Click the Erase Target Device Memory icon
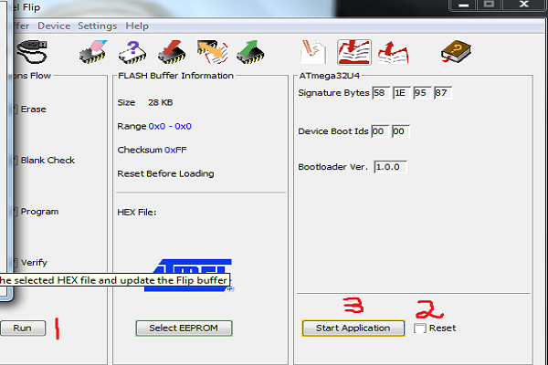This screenshot has height=365, width=548. [x=93, y=52]
